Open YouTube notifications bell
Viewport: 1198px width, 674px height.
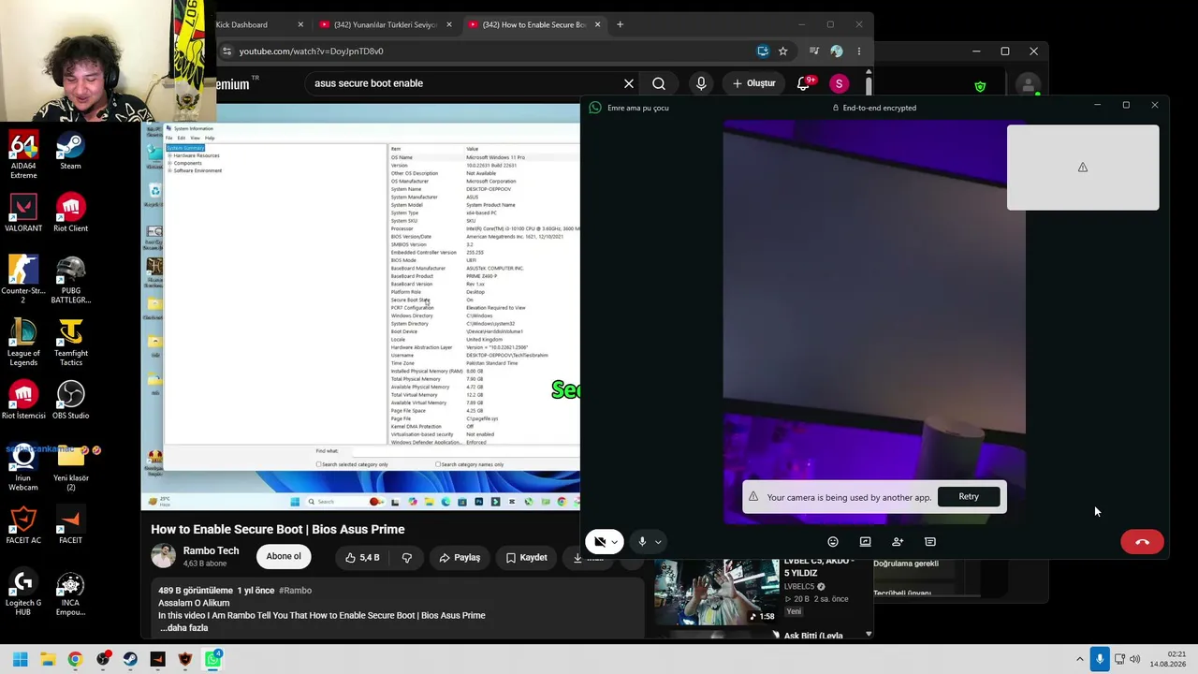(803, 83)
